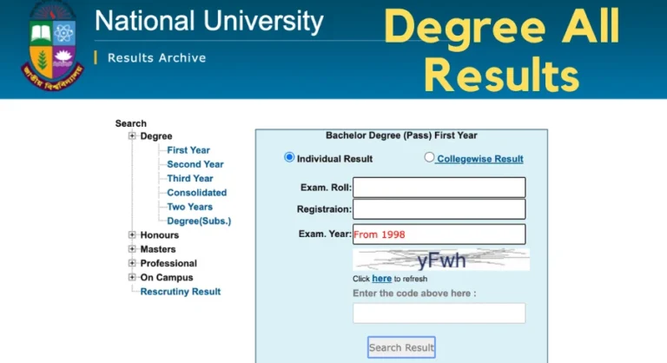Expand the Honours tree node
The width and height of the screenshot is (667, 363).
[132, 234]
